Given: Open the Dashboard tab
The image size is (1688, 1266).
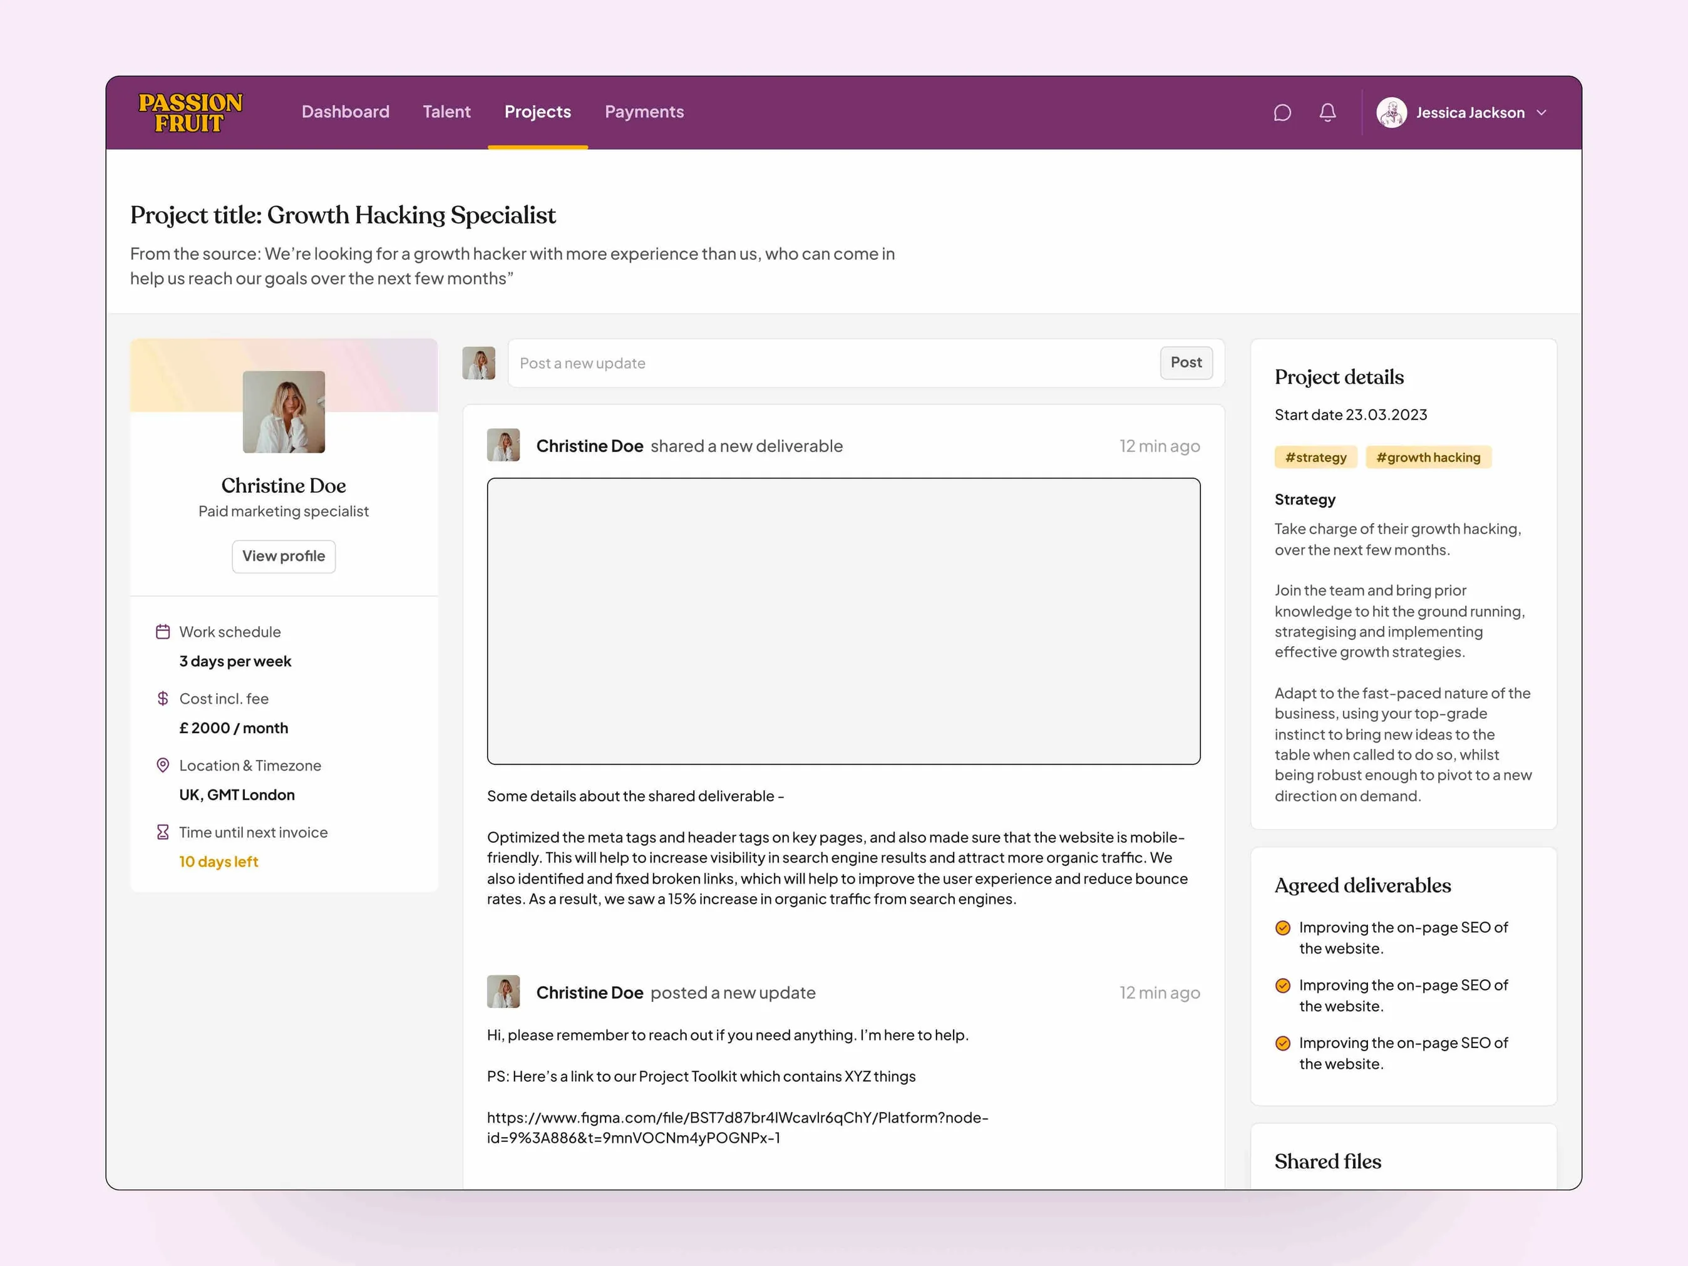Looking at the screenshot, I should click(x=345, y=112).
